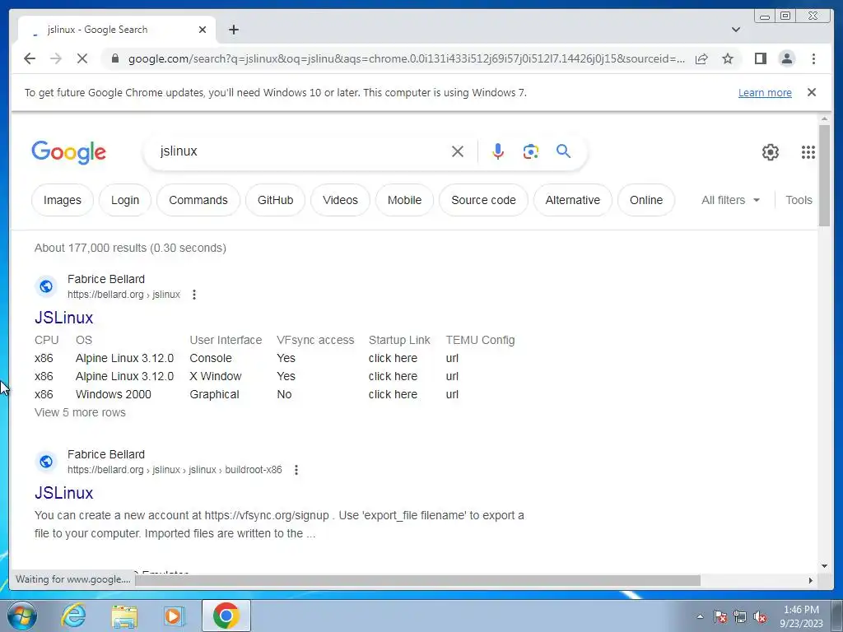Click the vertical scrollbar down arrow

pos(824,566)
